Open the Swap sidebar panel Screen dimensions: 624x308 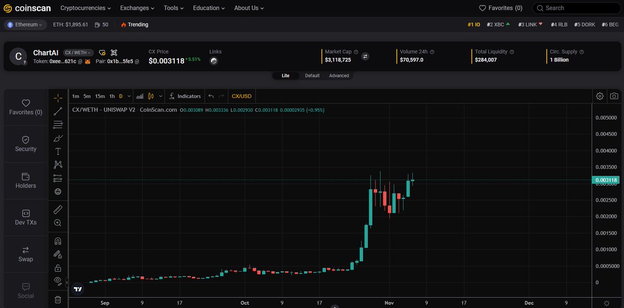click(25, 255)
